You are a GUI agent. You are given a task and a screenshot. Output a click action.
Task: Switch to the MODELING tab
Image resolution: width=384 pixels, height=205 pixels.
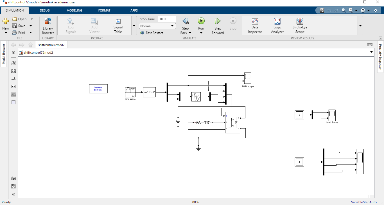[74, 10]
